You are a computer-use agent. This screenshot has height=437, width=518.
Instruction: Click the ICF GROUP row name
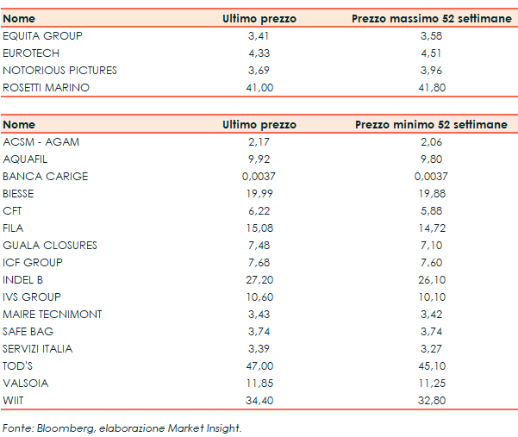pyautogui.click(x=33, y=262)
